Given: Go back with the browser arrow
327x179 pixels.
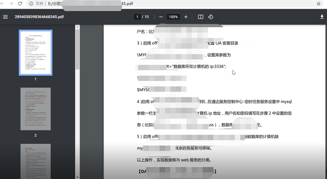Looking at the screenshot, I should click(x=2, y=4).
